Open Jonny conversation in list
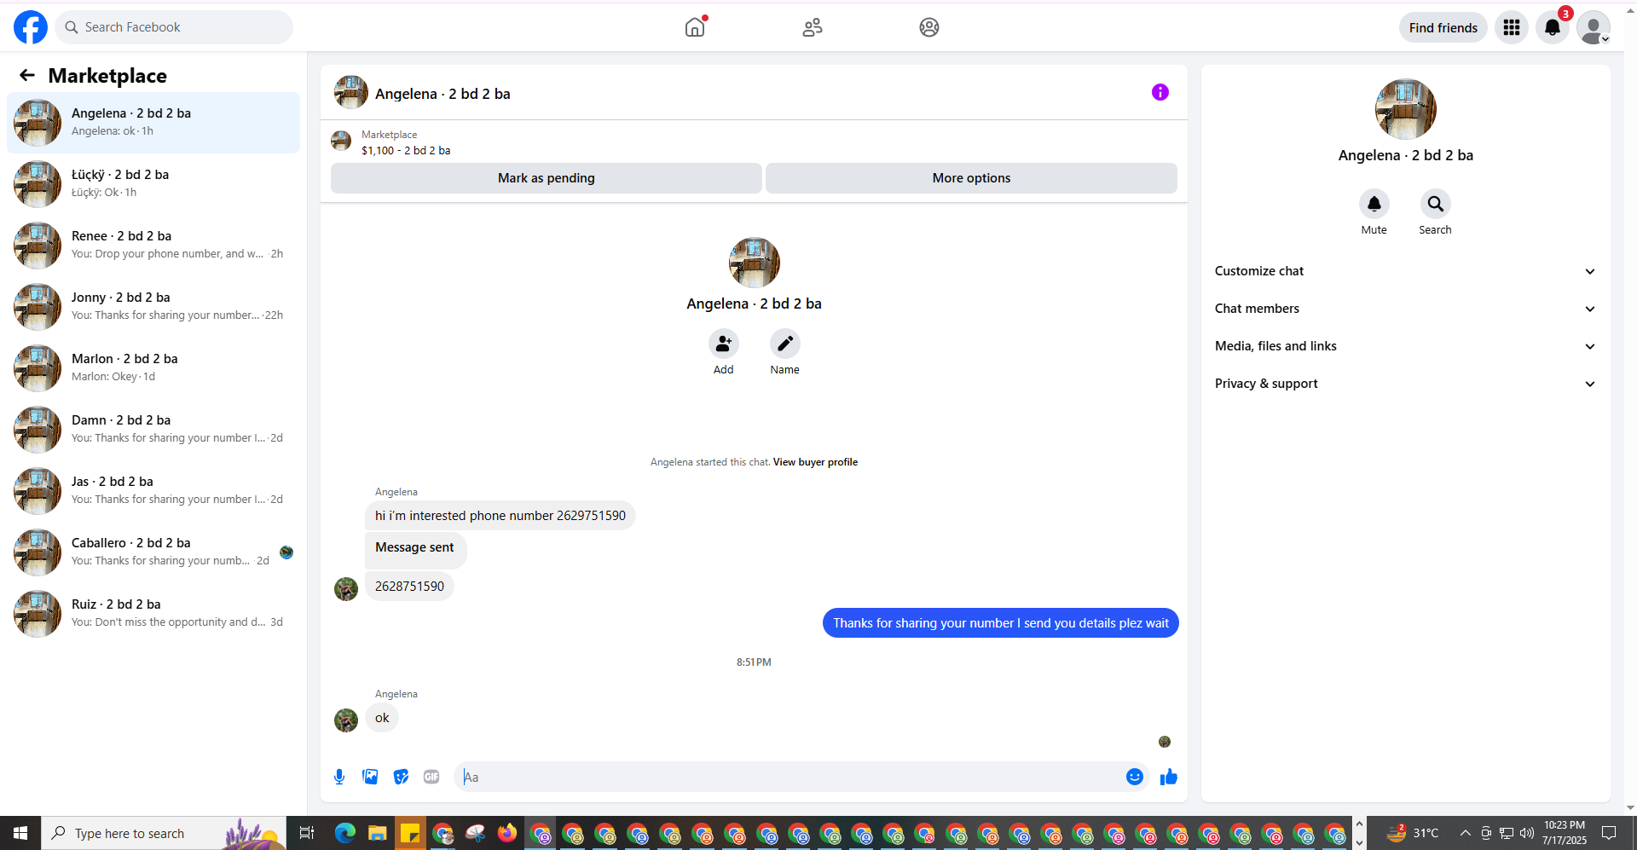The width and height of the screenshot is (1637, 850). coord(153,307)
